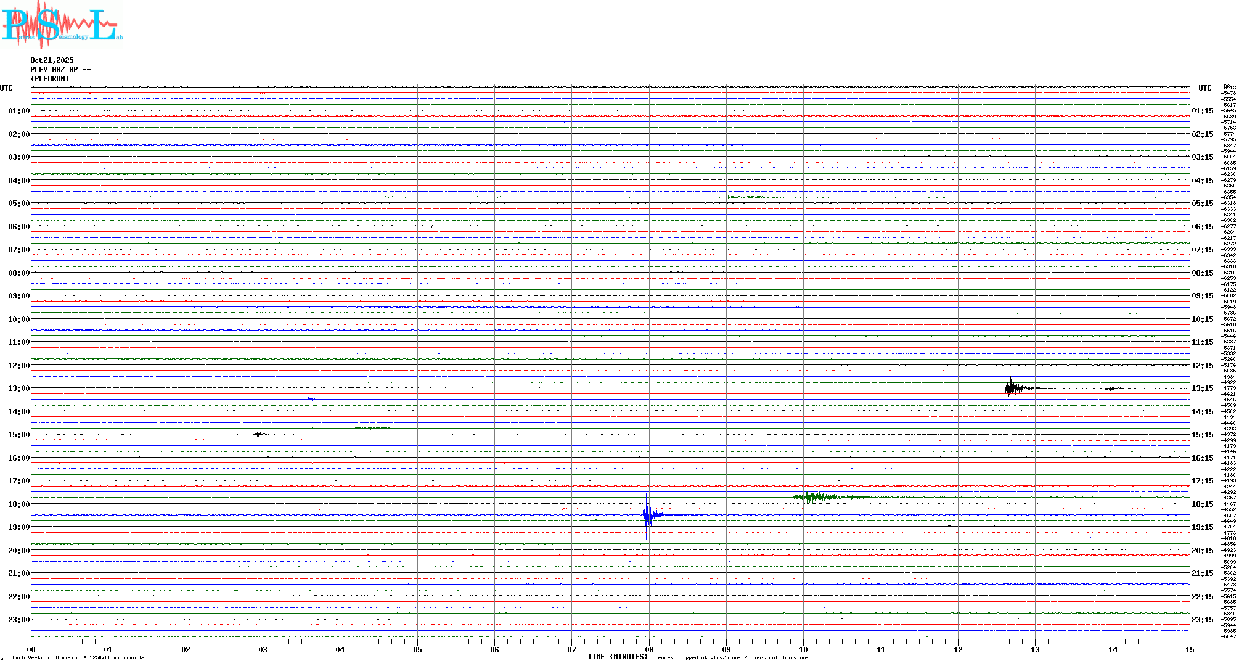Click the left UTC axis label

click(x=6, y=88)
